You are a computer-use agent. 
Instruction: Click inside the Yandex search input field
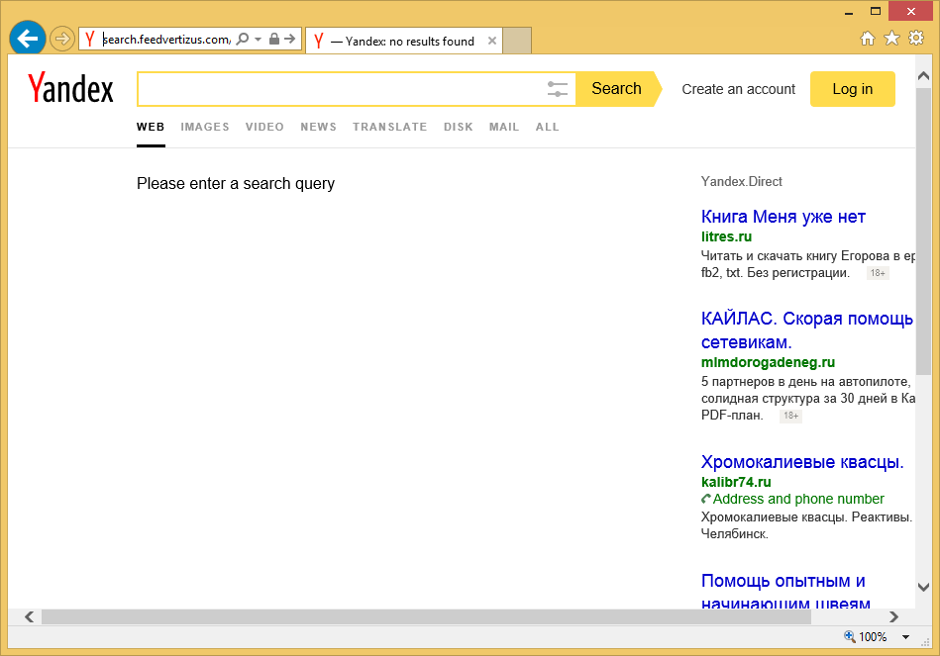pyautogui.click(x=337, y=89)
